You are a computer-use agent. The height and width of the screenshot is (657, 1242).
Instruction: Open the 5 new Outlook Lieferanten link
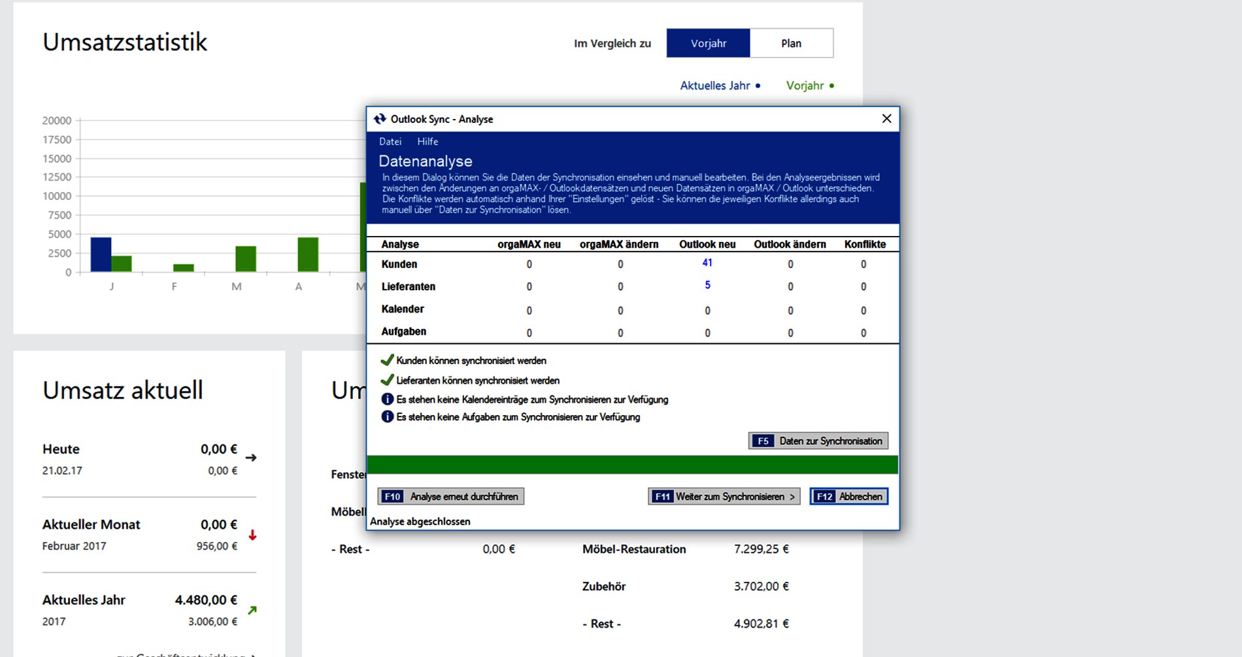coord(707,285)
